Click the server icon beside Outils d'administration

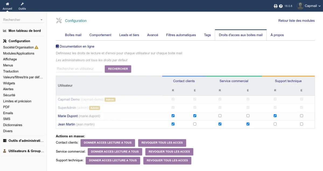pos(5,141)
